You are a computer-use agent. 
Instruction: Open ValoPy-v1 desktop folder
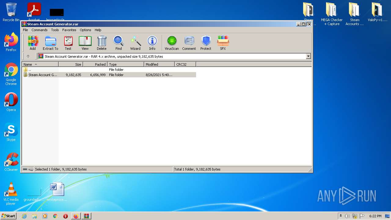point(377,12)
